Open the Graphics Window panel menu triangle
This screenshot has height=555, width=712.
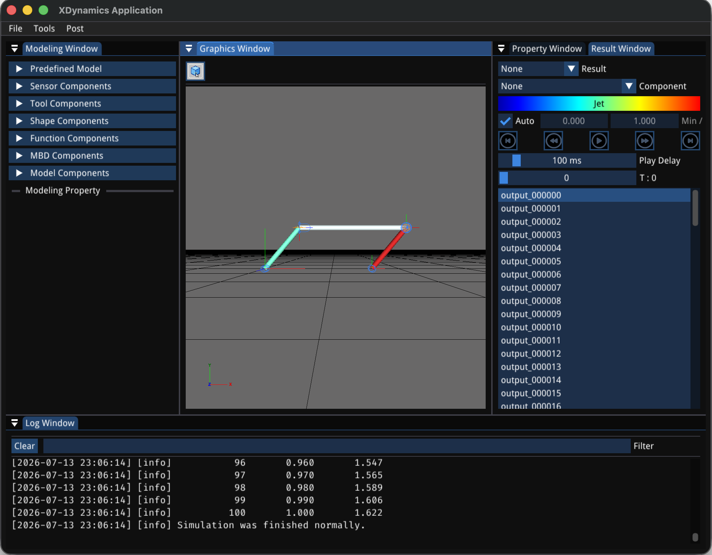[189, 49]
